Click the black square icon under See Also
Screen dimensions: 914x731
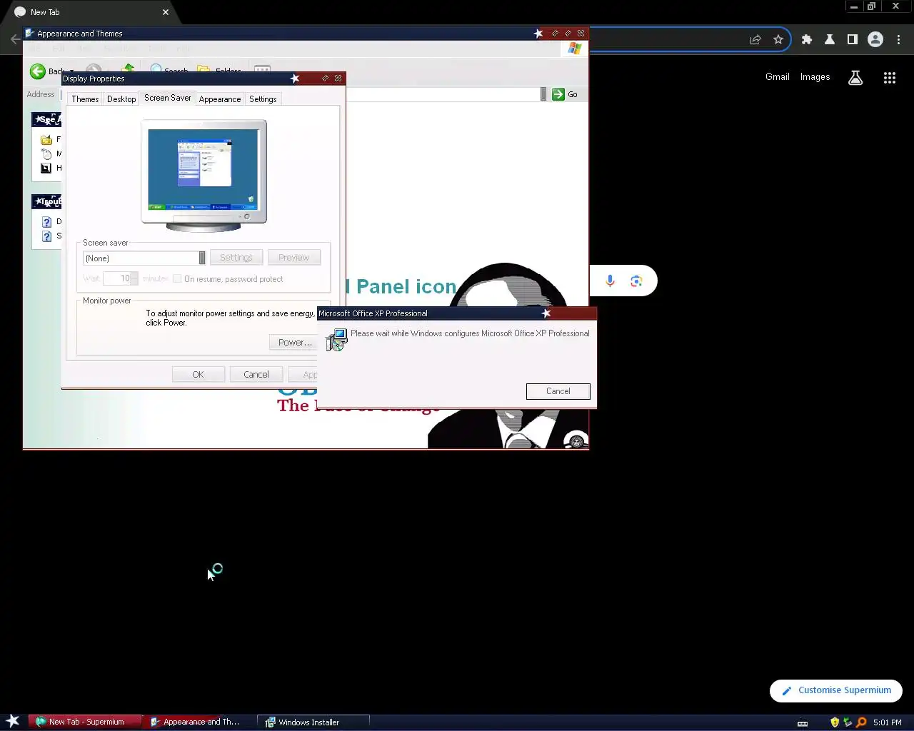click(46, 168)
